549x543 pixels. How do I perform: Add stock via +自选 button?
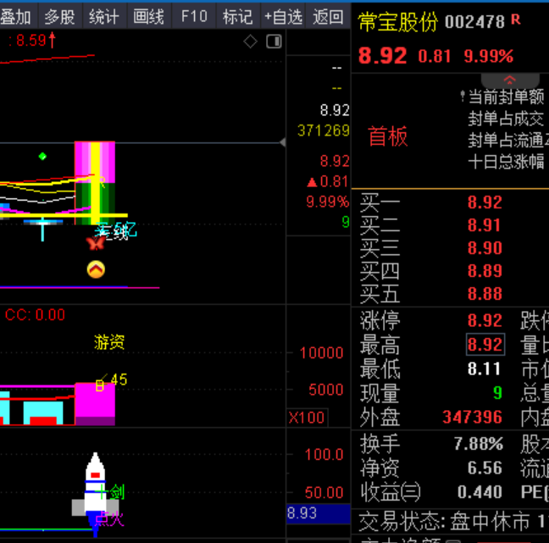(283, 16)
